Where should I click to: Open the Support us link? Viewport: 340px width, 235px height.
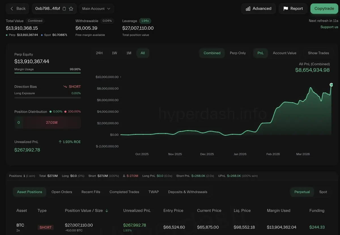[x=329, y=27]
